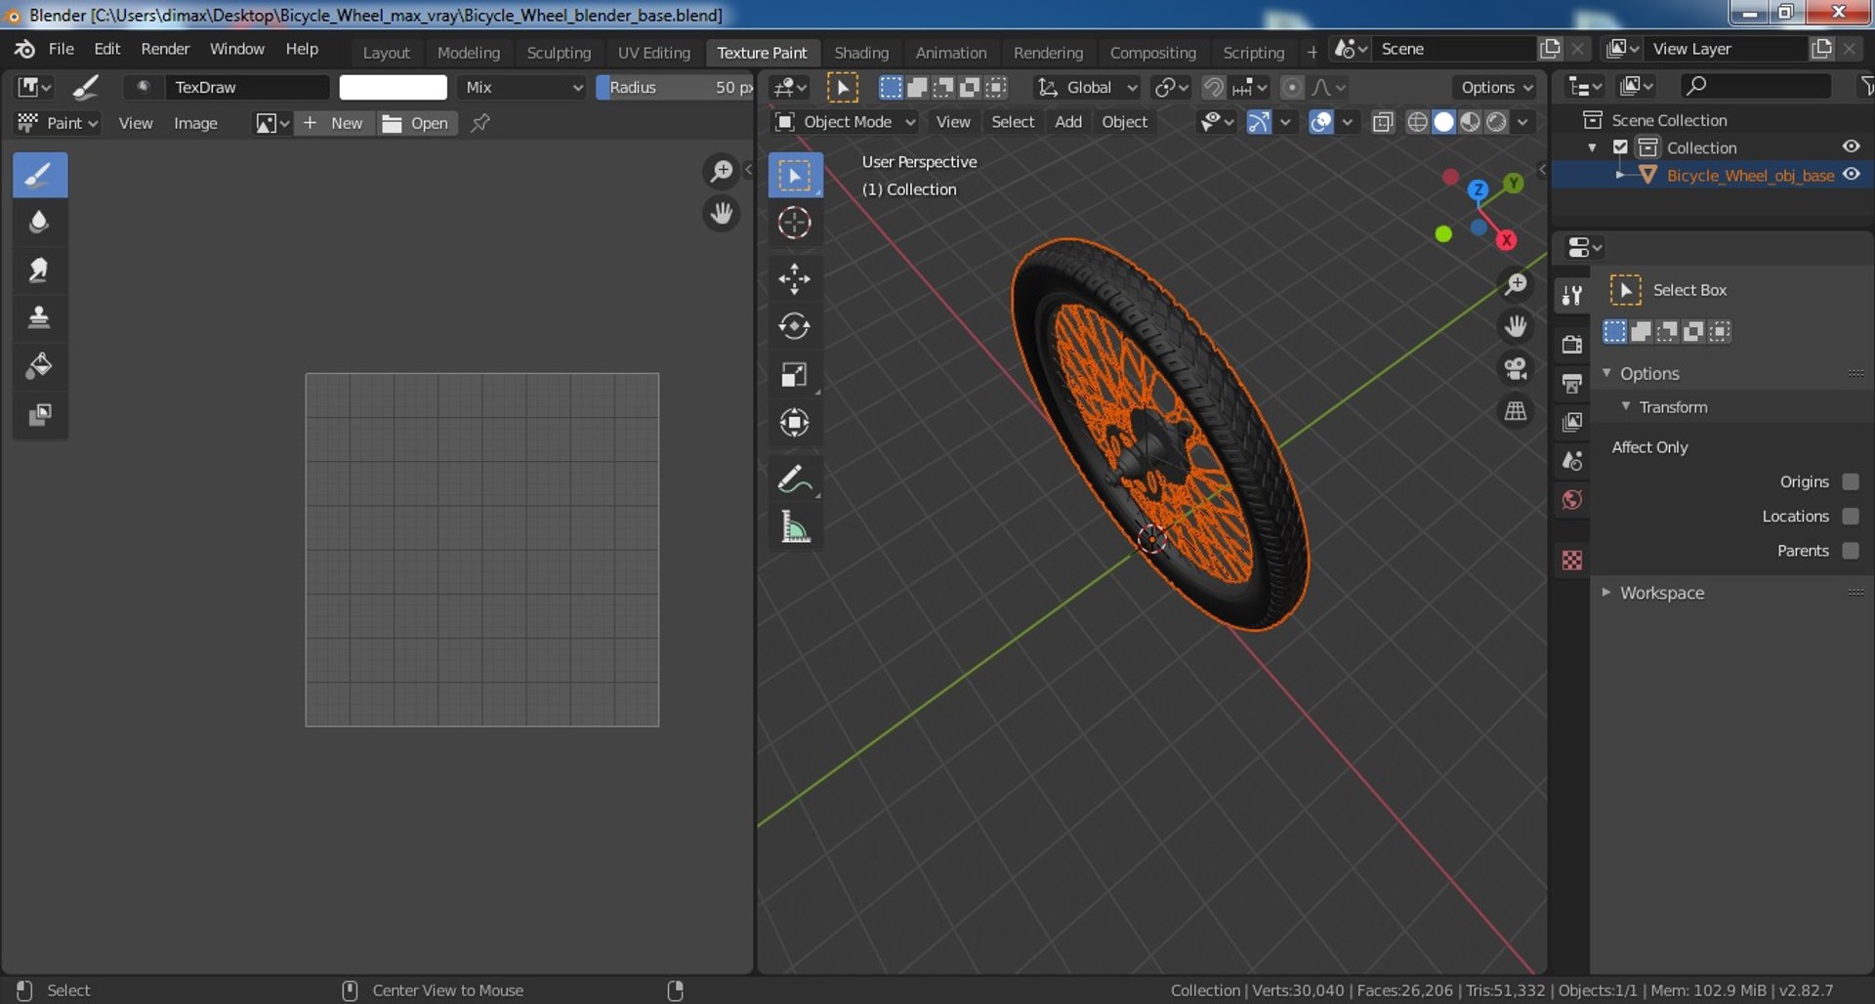Activate the Transform tool
Screen dimensions: 1875x1004
[794, 422]
